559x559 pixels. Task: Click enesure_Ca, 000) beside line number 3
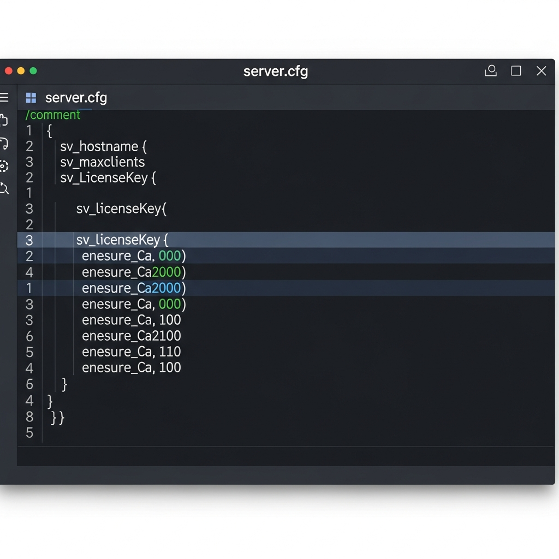tap(134, 304)
